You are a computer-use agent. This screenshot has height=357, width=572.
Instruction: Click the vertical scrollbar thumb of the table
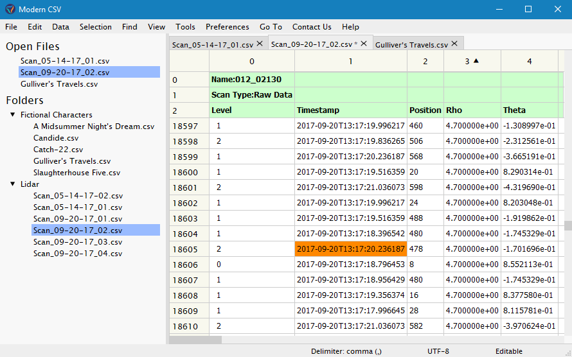568,225
